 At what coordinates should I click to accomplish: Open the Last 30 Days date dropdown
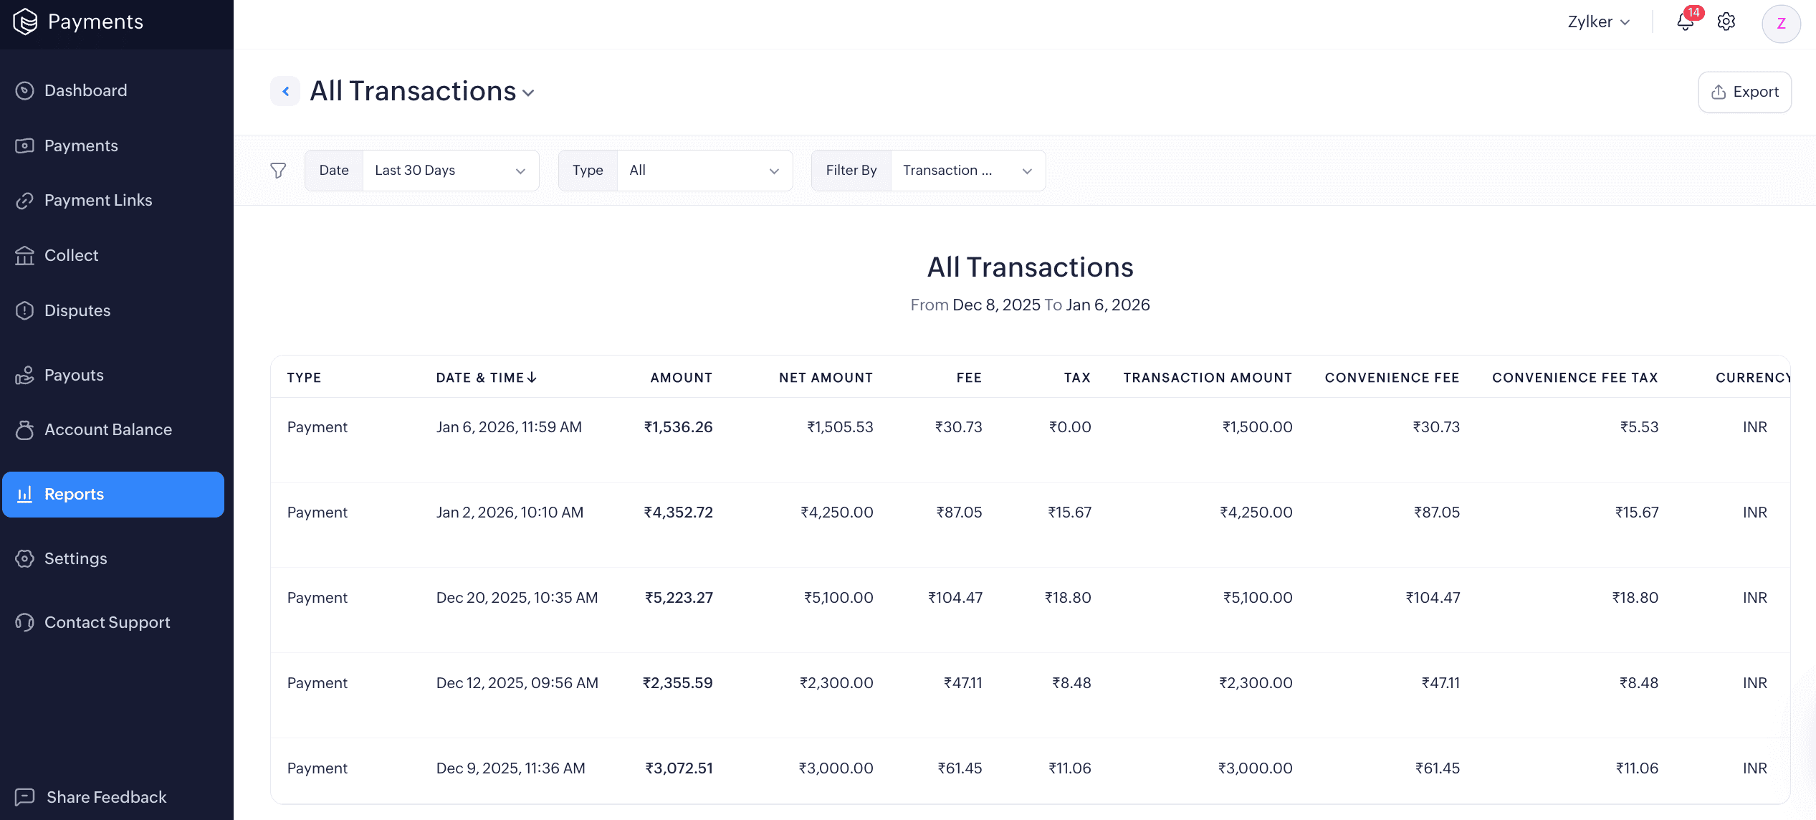coord(450,170)
